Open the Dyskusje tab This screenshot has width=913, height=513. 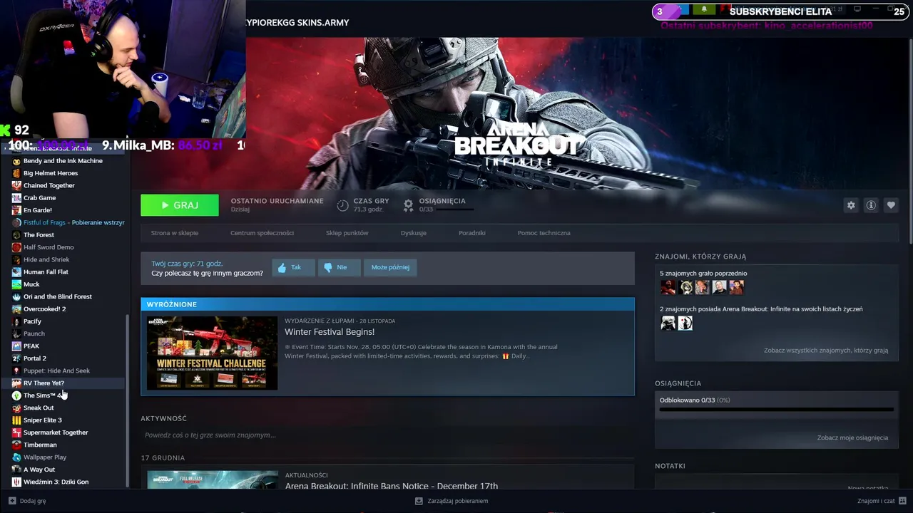click(x=414, y=233)
